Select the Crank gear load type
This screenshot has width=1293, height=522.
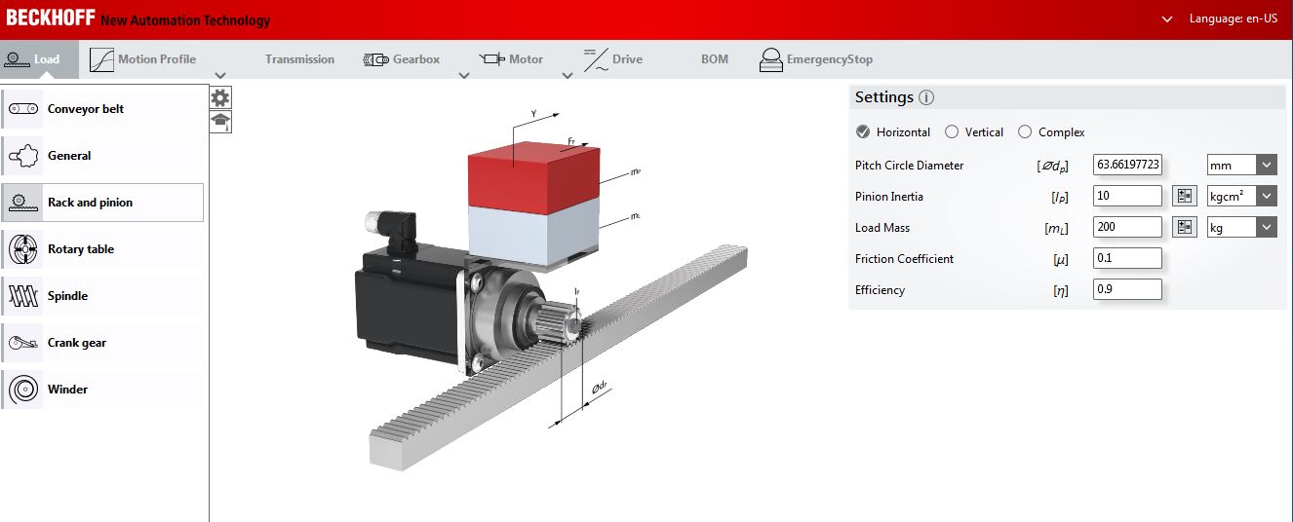coord(102,343)
